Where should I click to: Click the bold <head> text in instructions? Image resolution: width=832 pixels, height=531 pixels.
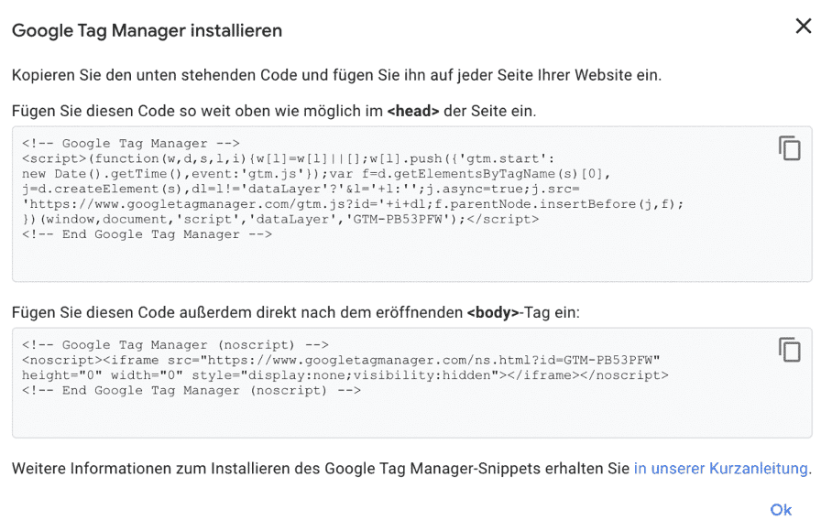point(413,112)
